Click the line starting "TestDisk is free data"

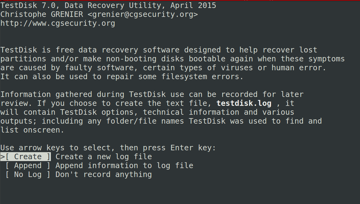(159, 50)
